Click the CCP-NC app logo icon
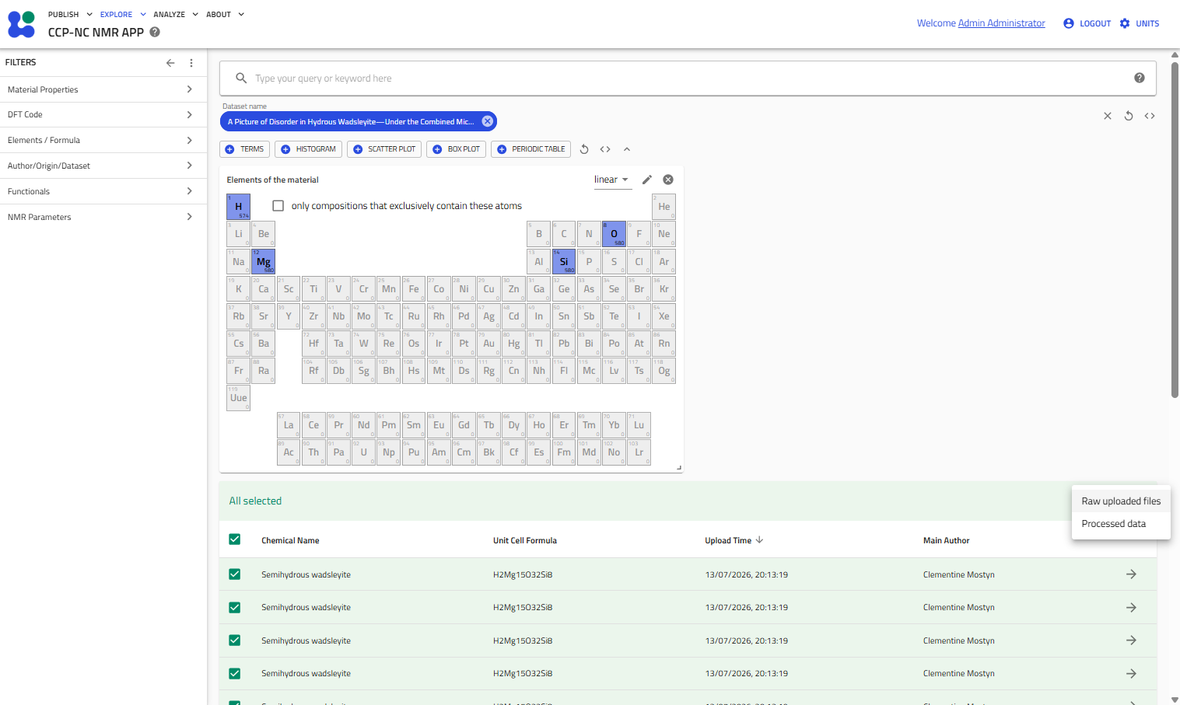 [x=21, y=24]
